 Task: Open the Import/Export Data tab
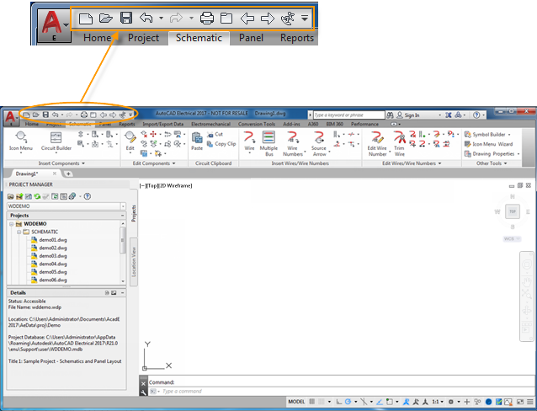pos(163,124)
